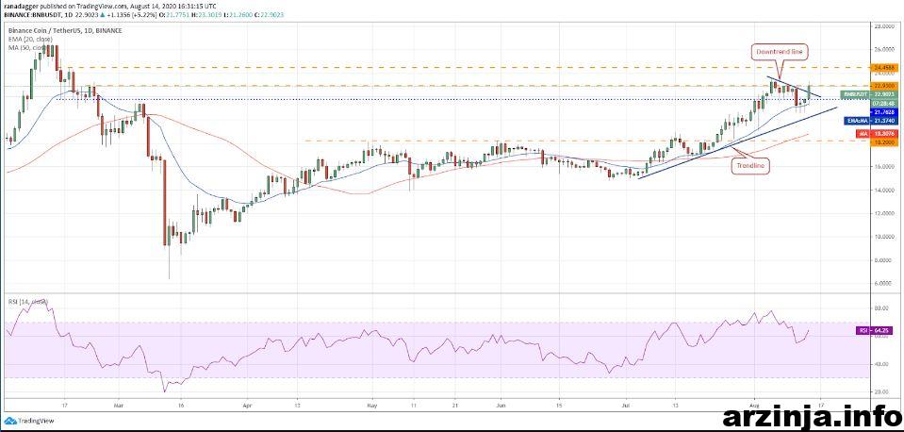Click the countdown timer 07:28:48 label
The height and width of the screenshot is (432, 904).
click(886, 102)
